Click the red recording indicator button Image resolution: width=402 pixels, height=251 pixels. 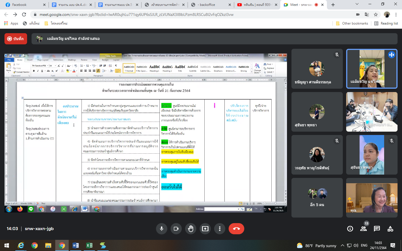point(16,39)
